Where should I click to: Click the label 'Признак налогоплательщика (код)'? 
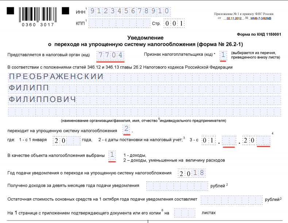(178, 54)
